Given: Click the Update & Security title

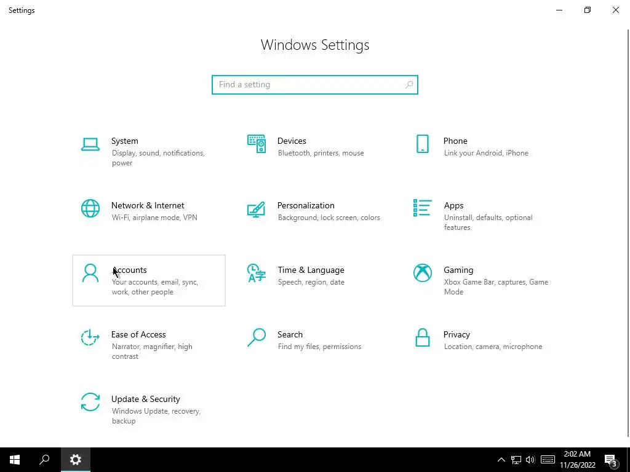Looking at the screenshot, I should [x=145, y=399].
